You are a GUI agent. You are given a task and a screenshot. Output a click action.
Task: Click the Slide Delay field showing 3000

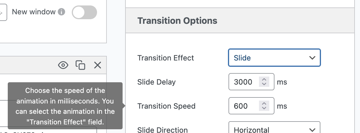[243, 82]
